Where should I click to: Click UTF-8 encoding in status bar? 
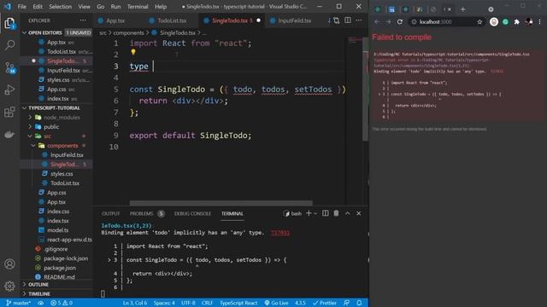tap(188, 303)
